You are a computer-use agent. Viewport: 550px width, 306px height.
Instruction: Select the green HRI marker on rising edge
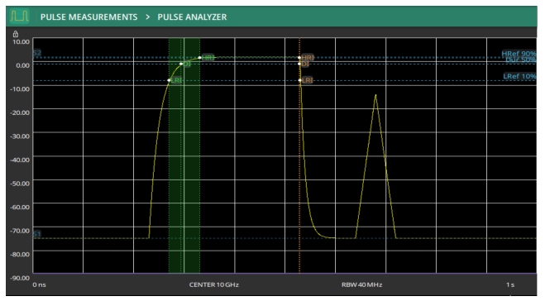(x=208, y=57)
